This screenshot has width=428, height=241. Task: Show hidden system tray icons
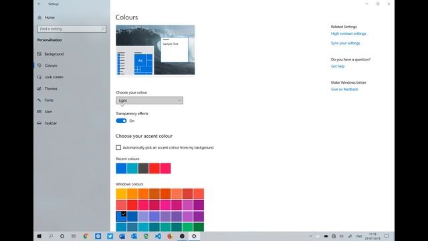(x=310, y=236)
